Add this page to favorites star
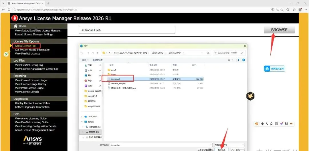This screenshot has height=151, width=309. pyautogui.click(x=282, y=10)
